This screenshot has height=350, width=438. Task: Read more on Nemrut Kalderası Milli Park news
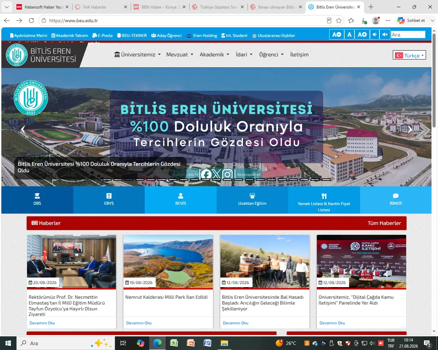coord(139,323)
